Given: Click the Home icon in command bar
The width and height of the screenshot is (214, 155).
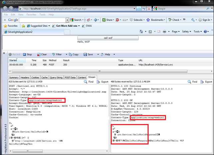Looking at the screenshot, I should [x=141, y=32].
